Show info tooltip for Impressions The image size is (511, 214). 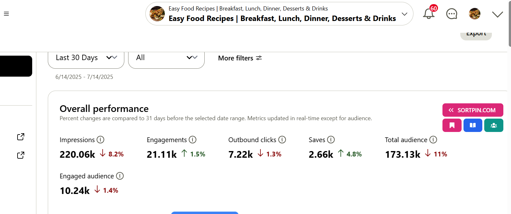coord(100,140)
